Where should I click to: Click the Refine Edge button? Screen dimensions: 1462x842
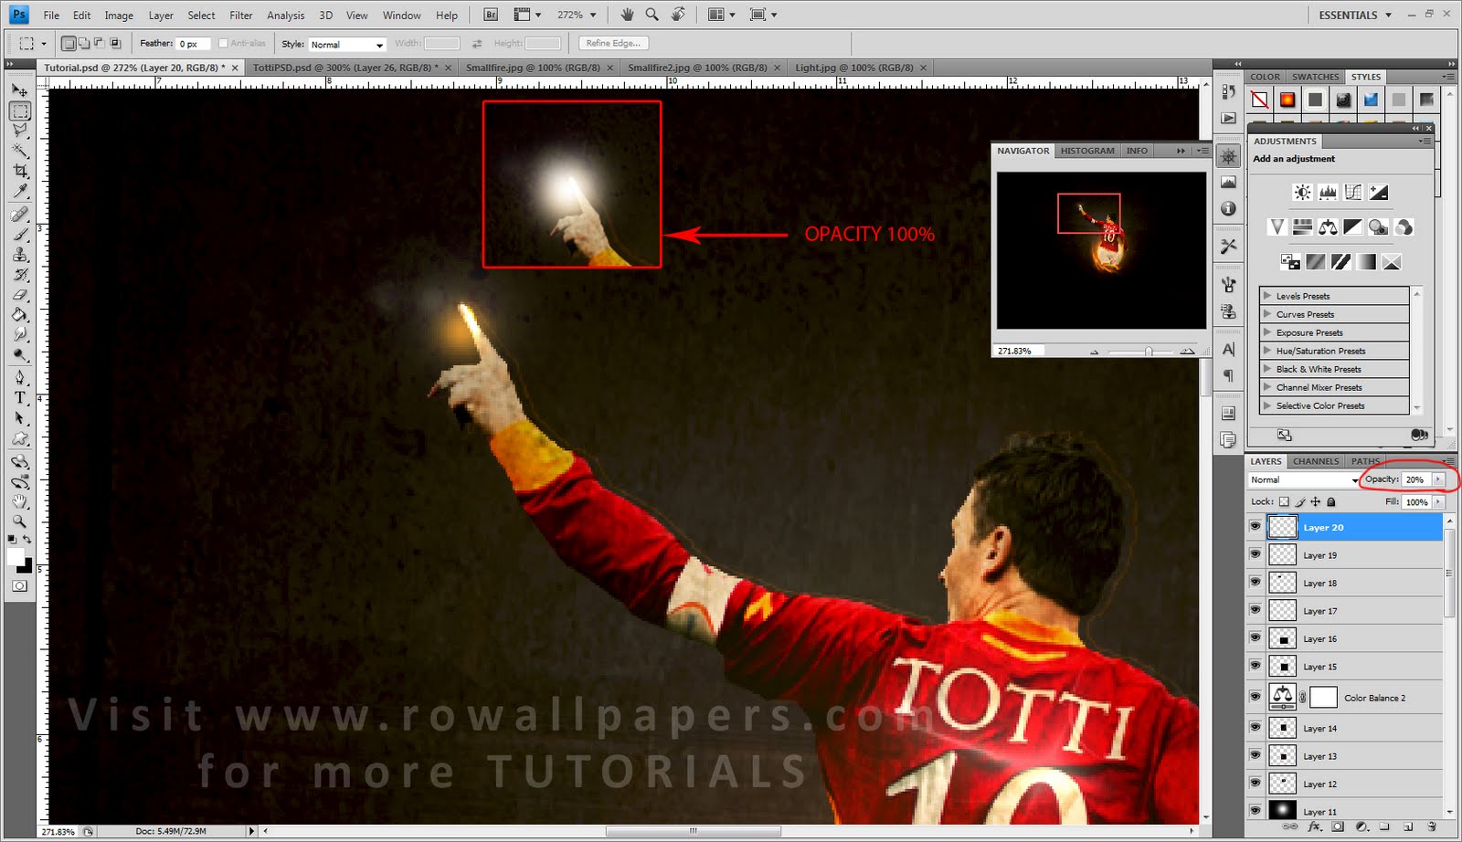pos(613,43)
